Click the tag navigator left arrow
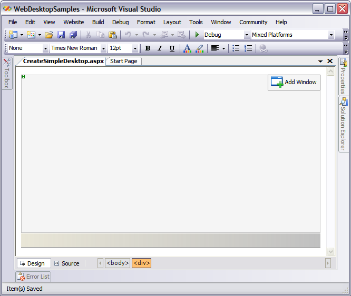Image resolution: width=351 pixels, height=296 pixels. [100, 263]
